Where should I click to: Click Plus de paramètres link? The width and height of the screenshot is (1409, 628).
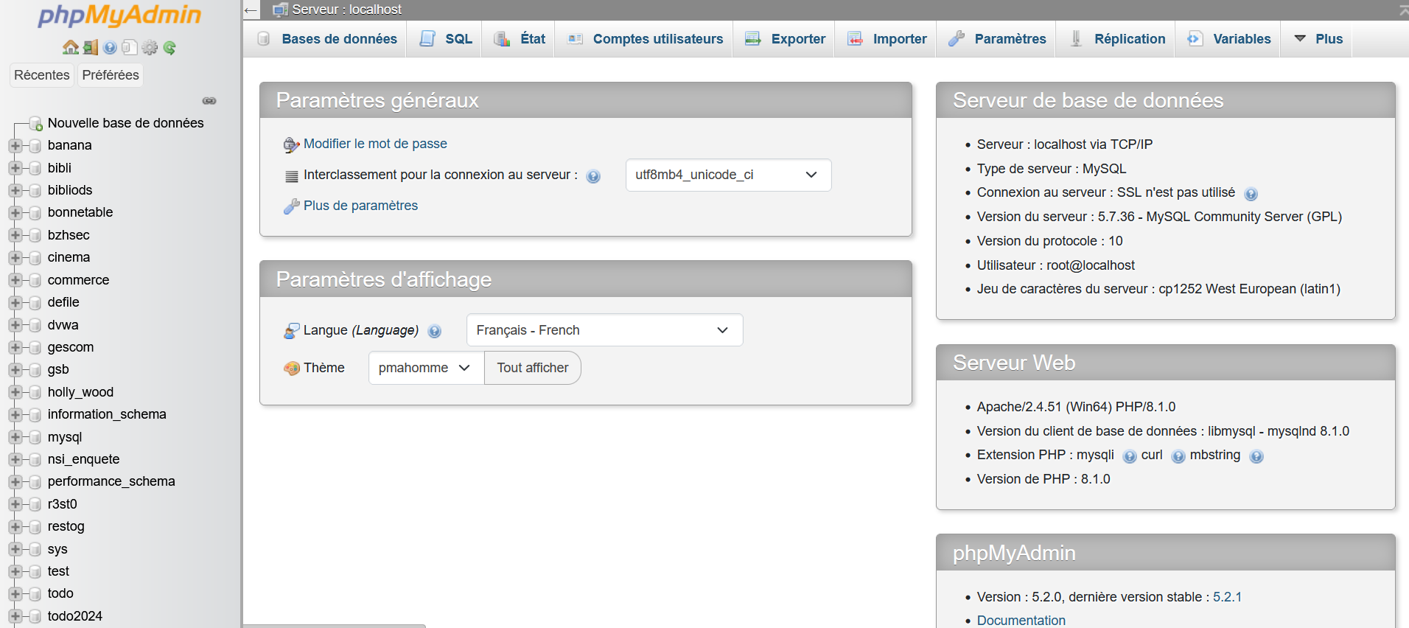(360, 206)
